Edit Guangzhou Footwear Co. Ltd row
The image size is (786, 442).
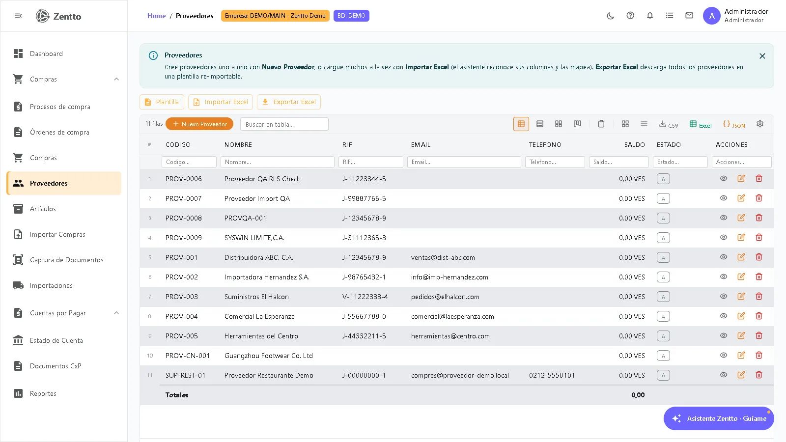click(741, 356)
